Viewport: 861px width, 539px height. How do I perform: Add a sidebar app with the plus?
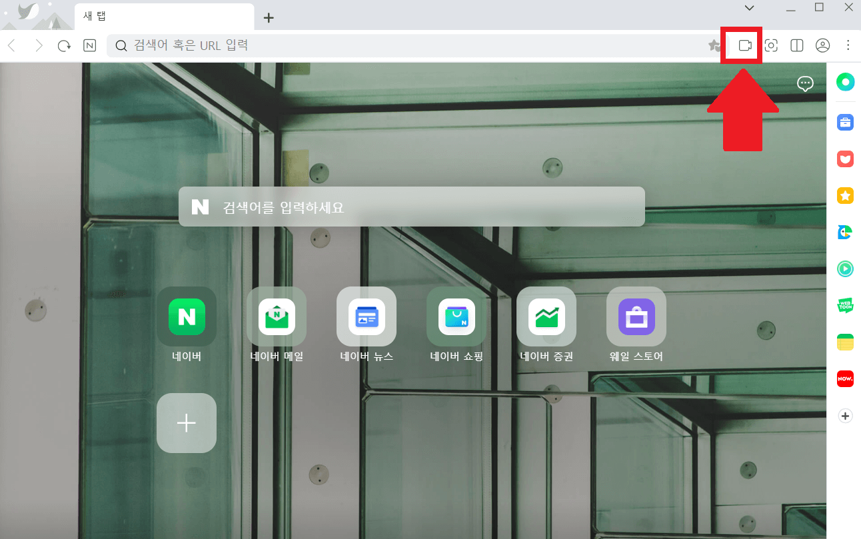click(845, 416)
